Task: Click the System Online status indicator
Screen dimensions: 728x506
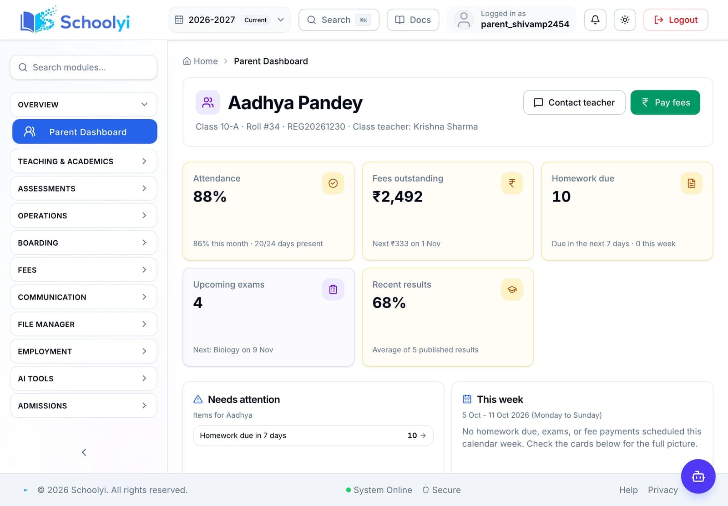Action: [x=379, y=490]
